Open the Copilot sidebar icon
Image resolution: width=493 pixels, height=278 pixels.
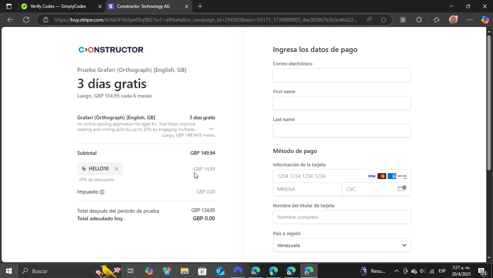[x=485, y=20]
